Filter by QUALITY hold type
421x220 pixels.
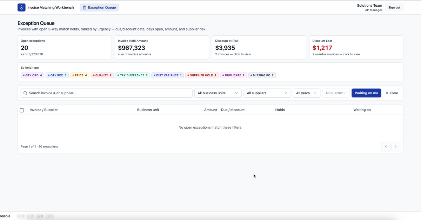[102, 75]
